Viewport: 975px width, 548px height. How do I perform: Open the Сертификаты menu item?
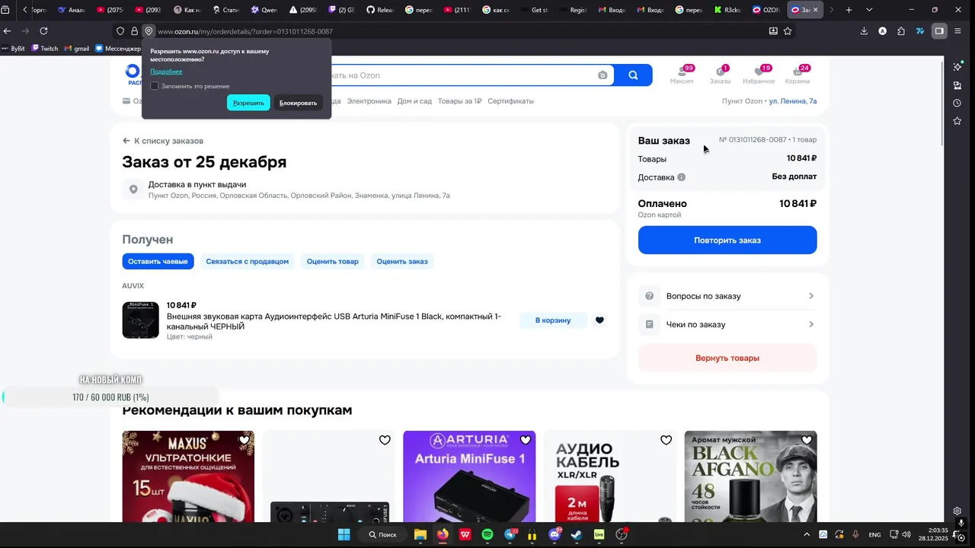point(510,101)
